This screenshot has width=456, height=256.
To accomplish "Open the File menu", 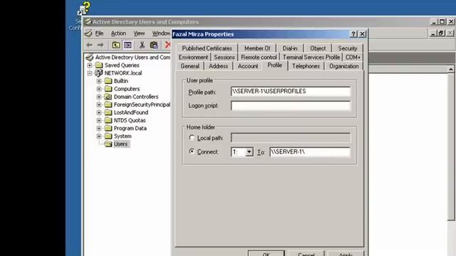I will point(99,33).
